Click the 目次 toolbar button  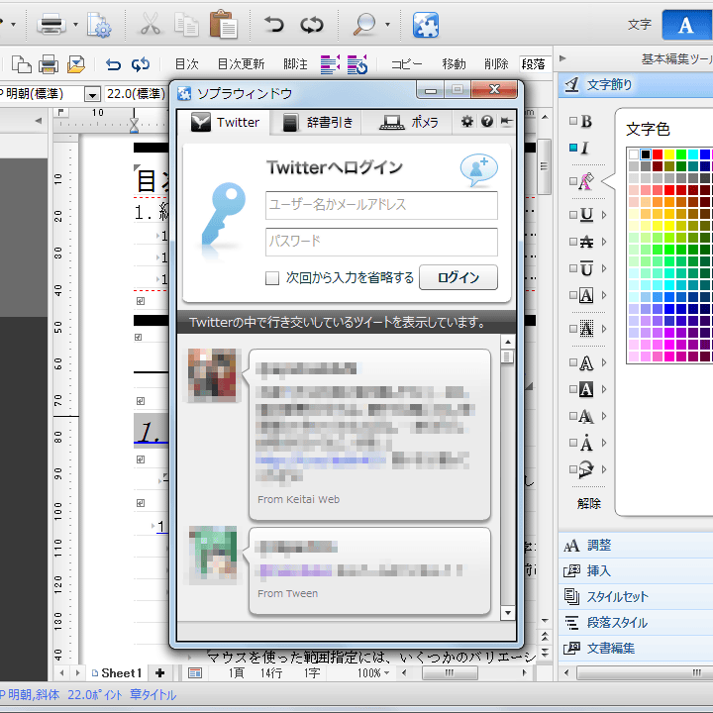click(187, 64)
